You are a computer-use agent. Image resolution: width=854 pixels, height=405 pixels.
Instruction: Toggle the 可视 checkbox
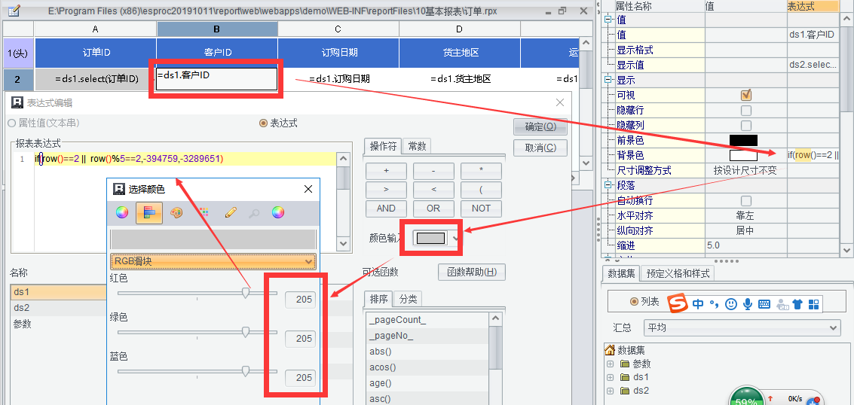(x=746, y=95)
